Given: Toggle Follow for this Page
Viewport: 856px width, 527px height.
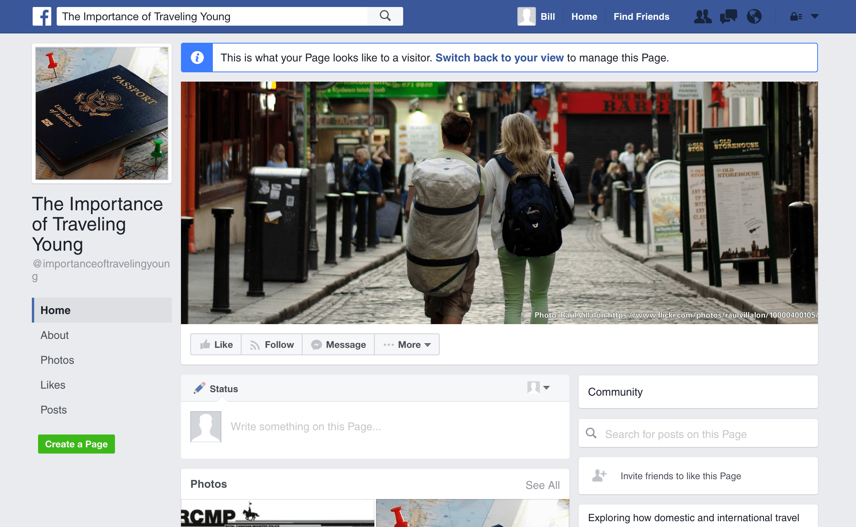Looking at the screenshot, I should tap(272, 344).
